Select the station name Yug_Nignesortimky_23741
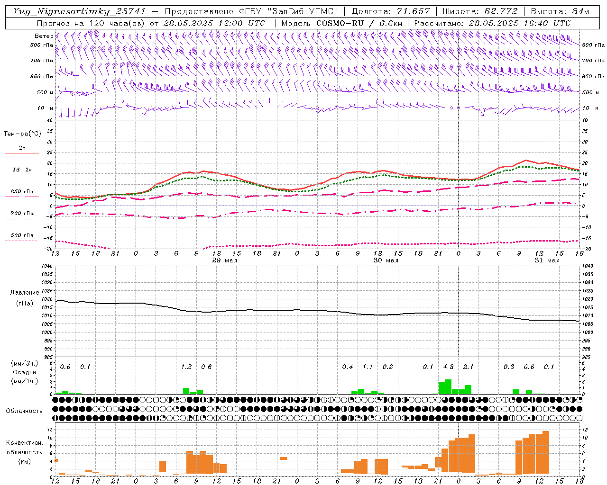 pyautogui.click(x=79, y=11)
